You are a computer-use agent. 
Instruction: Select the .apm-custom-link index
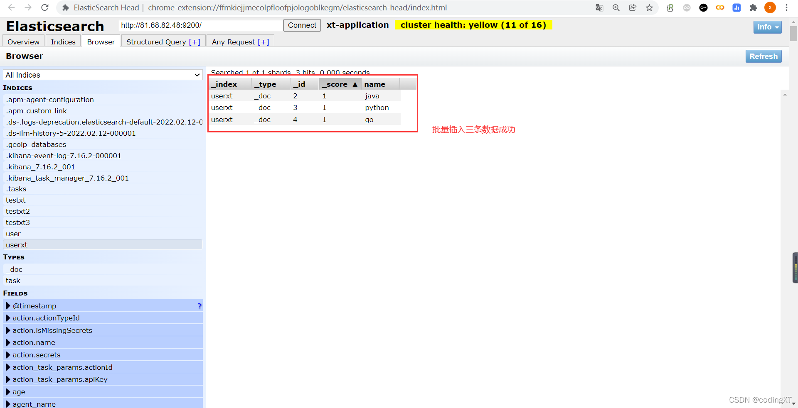tap(103, 111)
